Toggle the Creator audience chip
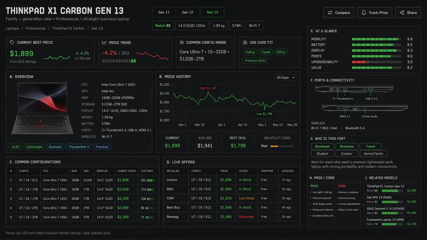Viewport: 427px width, 240px height. (x=347, y=154)
